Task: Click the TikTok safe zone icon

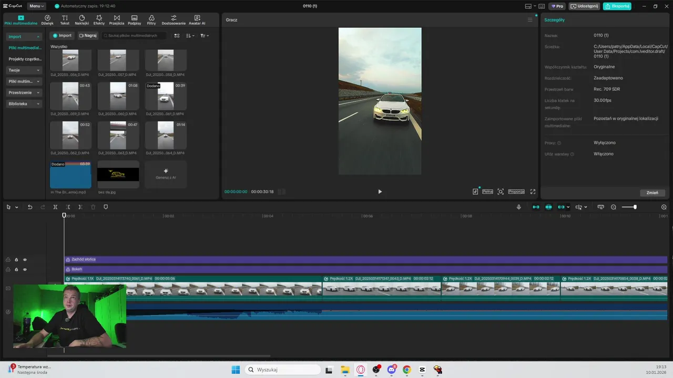Action: [475, 192]
